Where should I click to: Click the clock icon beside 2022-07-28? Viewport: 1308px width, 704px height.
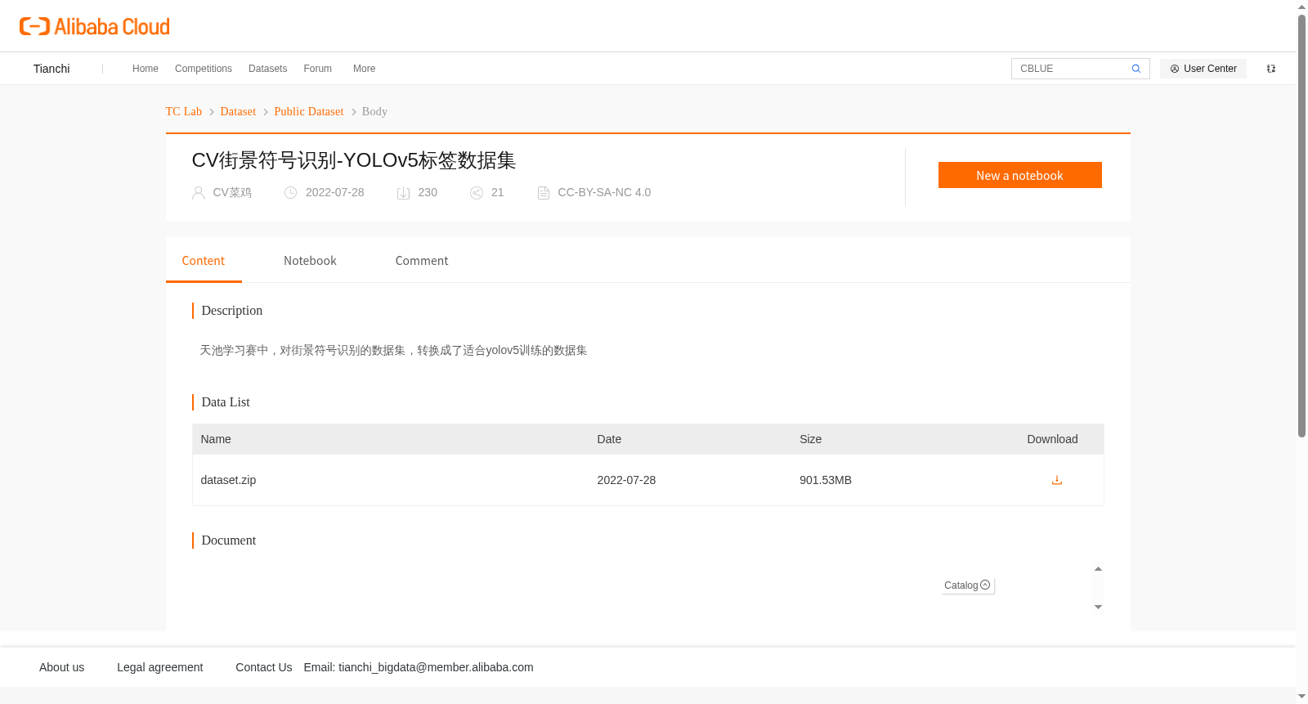coord(290,193)
